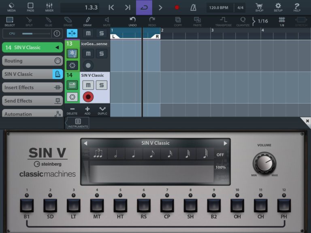Click the Paste icon
This screenshot has height=233, width=311.
click(x=197, y=21)
